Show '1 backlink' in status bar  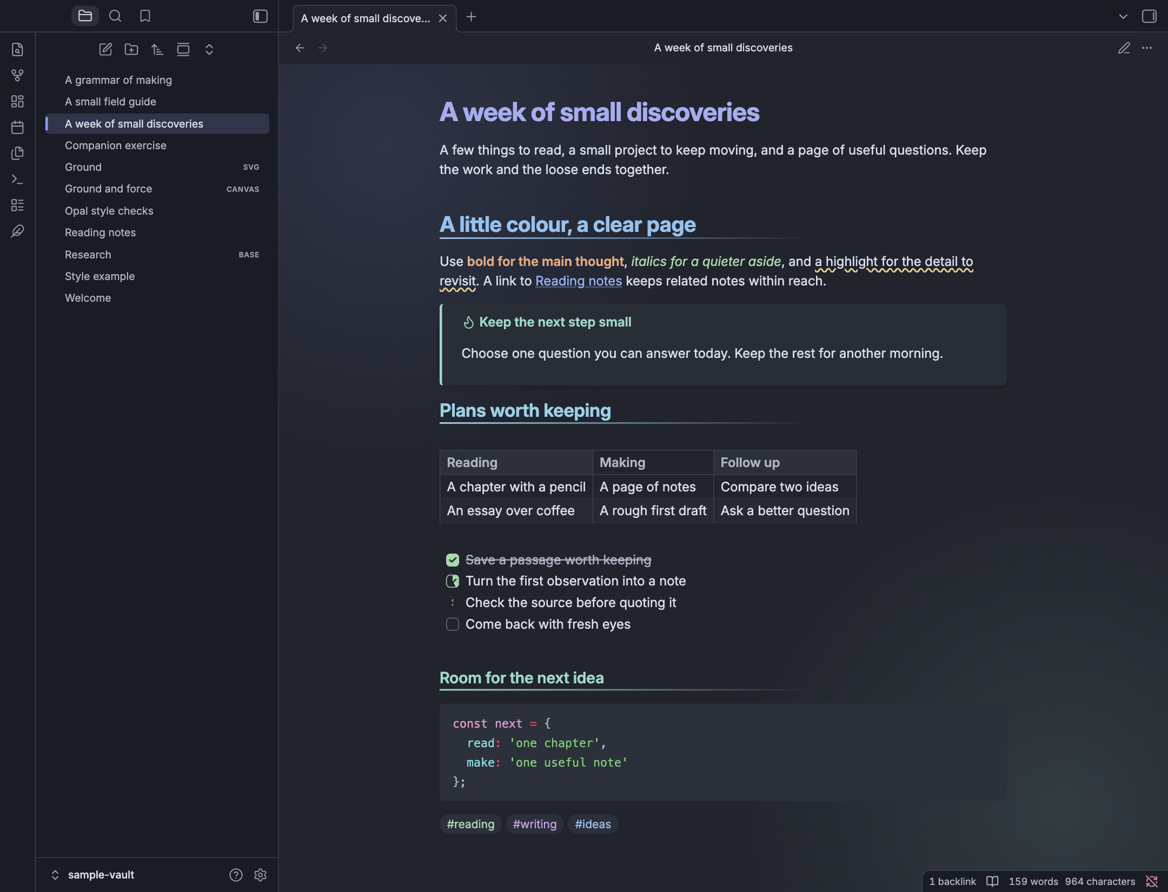(952, 882)
